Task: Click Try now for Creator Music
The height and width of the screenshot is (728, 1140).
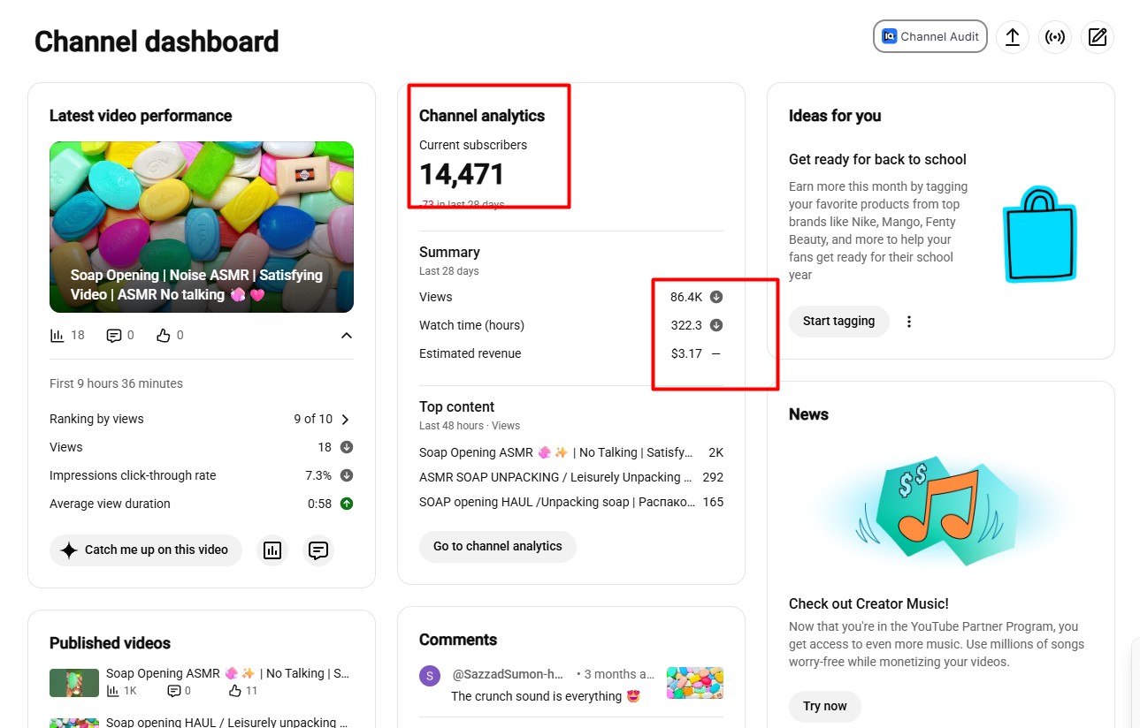Action: click(824, 706)
